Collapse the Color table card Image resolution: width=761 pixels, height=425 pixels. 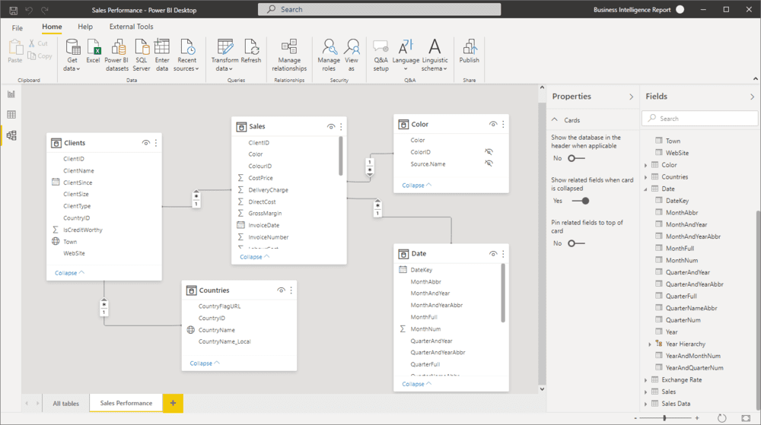416,185
